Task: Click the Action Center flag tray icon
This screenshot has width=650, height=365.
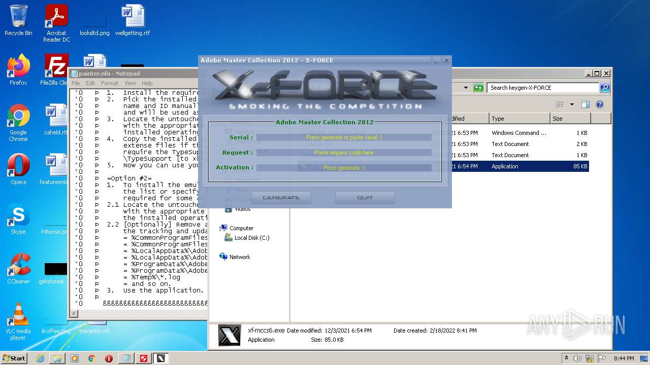Action: [602, 358]
